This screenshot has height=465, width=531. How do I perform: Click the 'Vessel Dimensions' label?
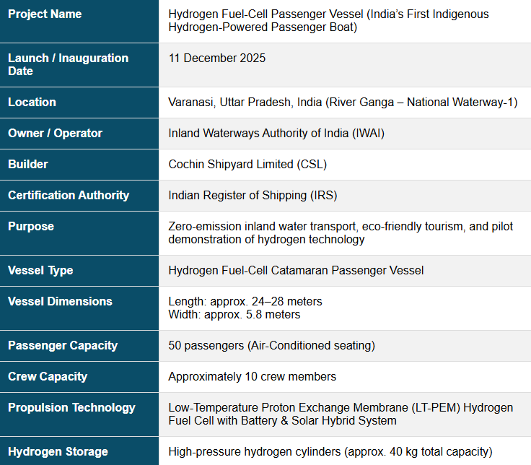pos(60,302)
